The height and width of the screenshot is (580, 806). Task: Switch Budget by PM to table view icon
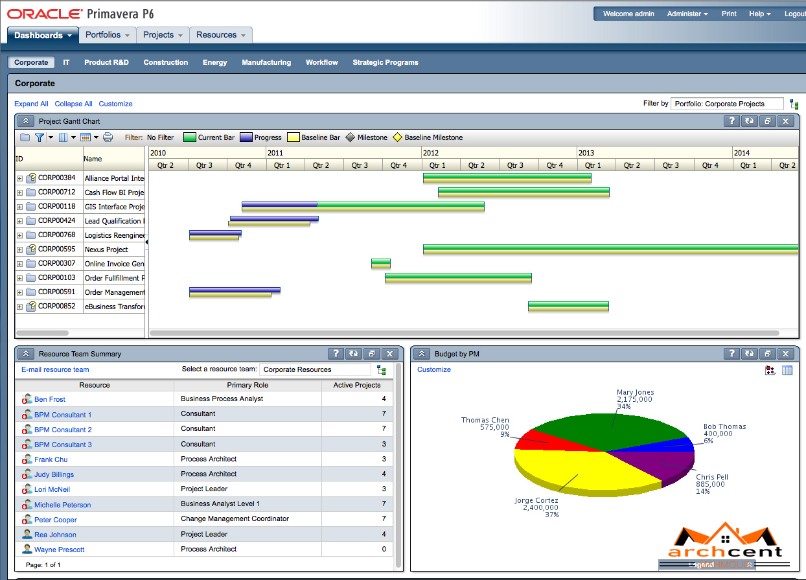point(787,371)
